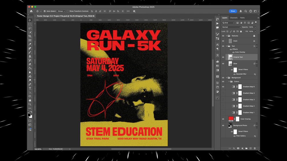Image resolution: width=287 pixels, height=161 pixels.
Task: Open the Comments panel icon
Action: coord(217,28)
